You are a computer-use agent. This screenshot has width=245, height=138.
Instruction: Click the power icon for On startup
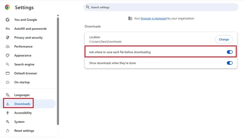(7, 82)
